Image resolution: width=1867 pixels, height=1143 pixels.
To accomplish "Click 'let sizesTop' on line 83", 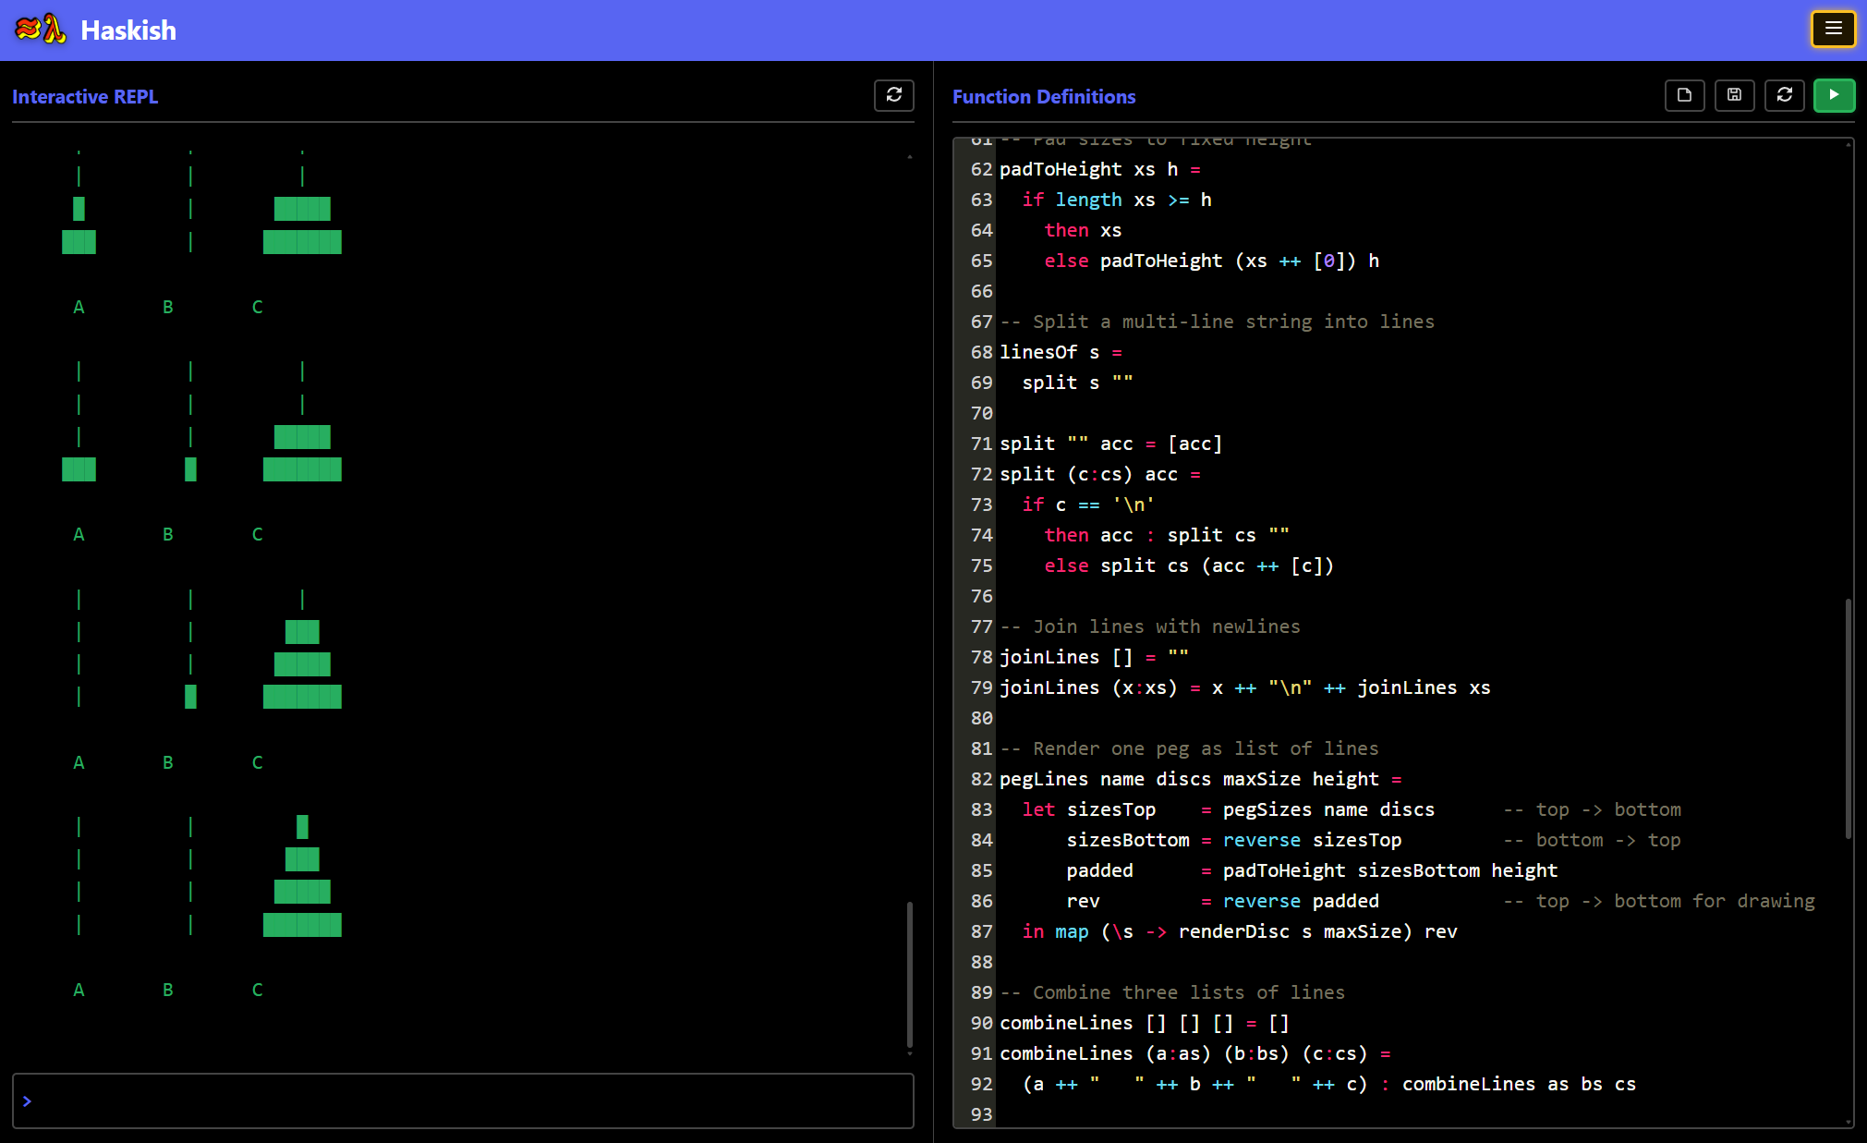I will tap(1088, 809).
